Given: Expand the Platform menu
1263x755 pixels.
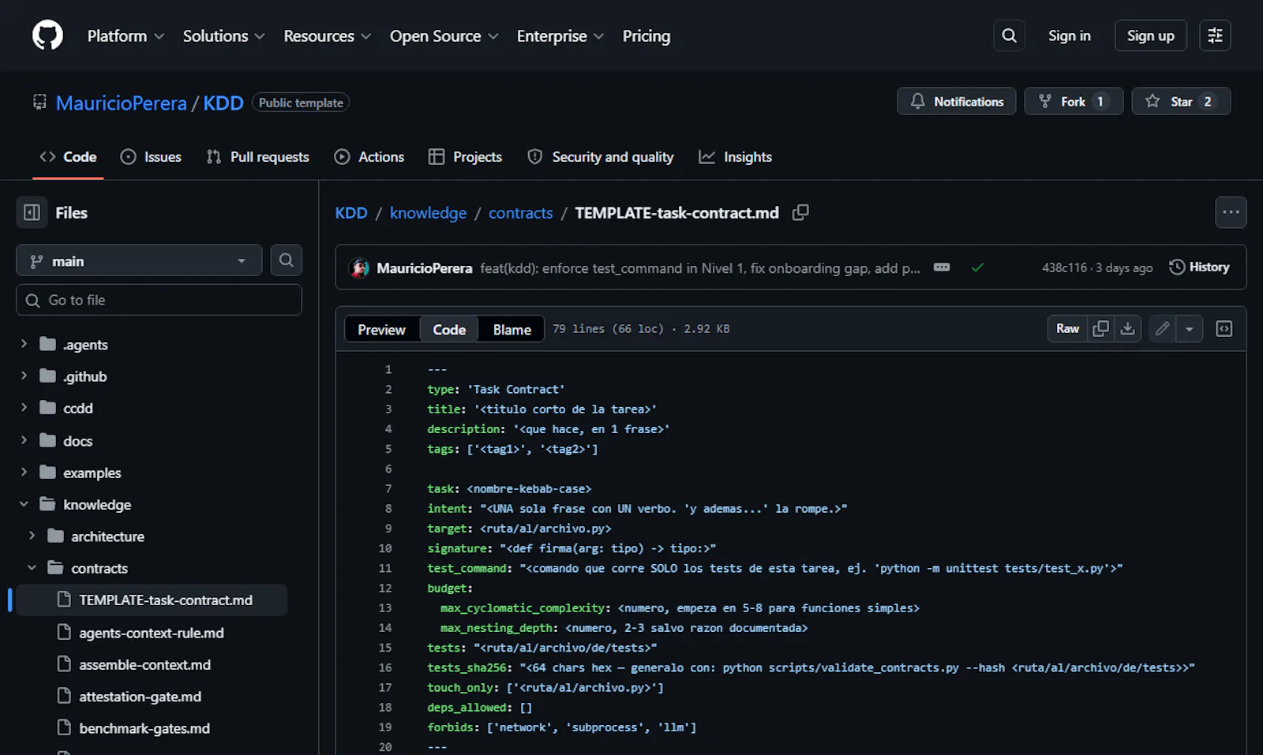Looking at the screenshot, I should click(x=126, y=36).
